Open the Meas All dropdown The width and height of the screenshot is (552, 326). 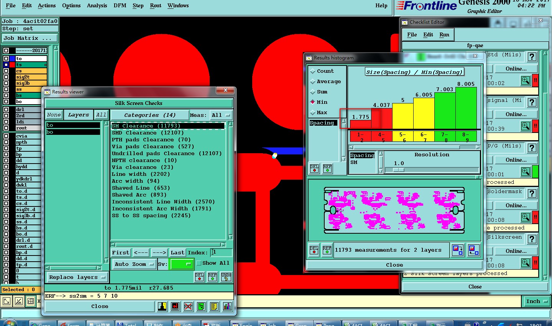(x=221, y=115)
